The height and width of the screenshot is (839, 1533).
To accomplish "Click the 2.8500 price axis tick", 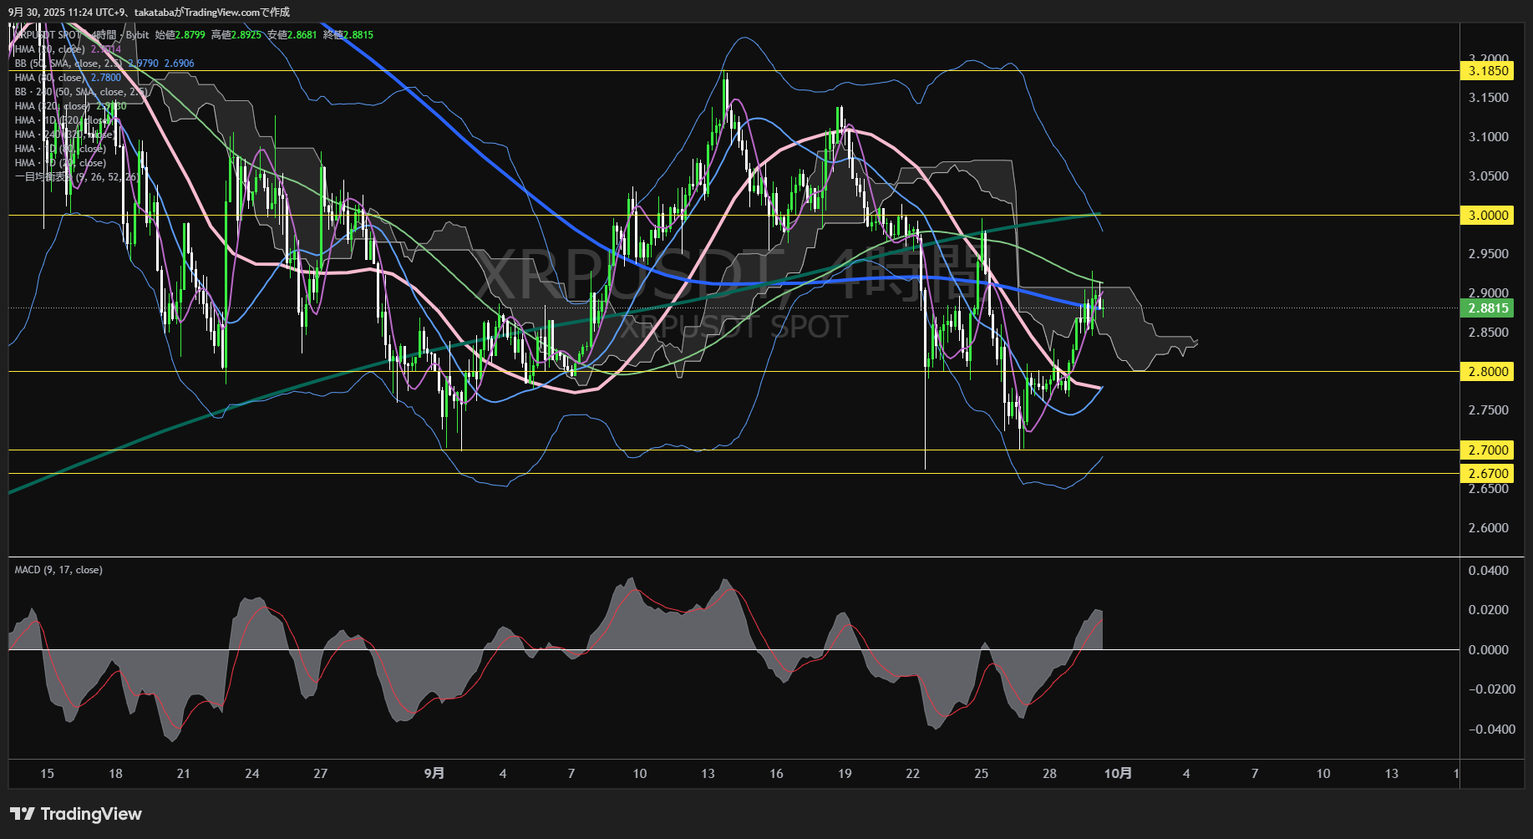I will coord(1489,333).
